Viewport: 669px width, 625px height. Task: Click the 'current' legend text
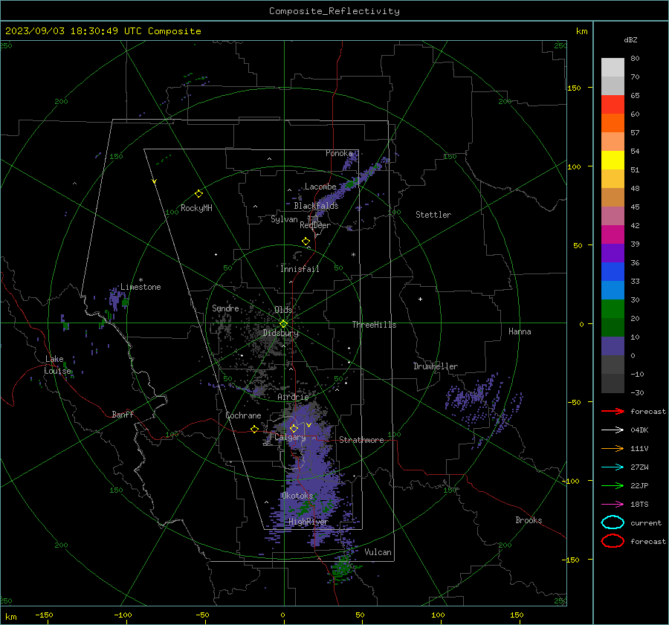click(646, 522)
